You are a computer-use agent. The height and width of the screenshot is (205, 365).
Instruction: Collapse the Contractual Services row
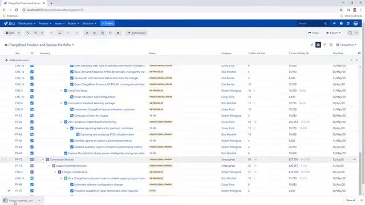[43, 159]
